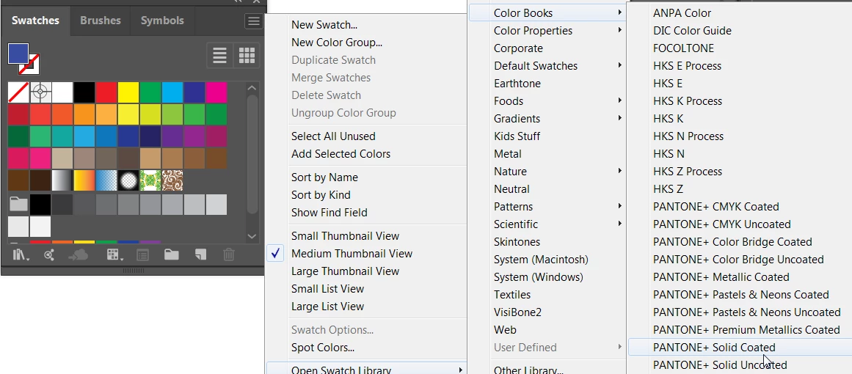The height and width of the screenshot is (374, 852).
Task: Switch to the Symbols tab
Action: (x=162, y=21)
